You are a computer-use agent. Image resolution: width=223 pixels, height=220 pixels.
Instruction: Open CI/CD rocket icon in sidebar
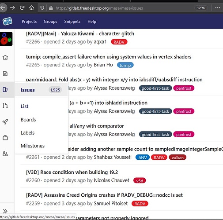5,121
